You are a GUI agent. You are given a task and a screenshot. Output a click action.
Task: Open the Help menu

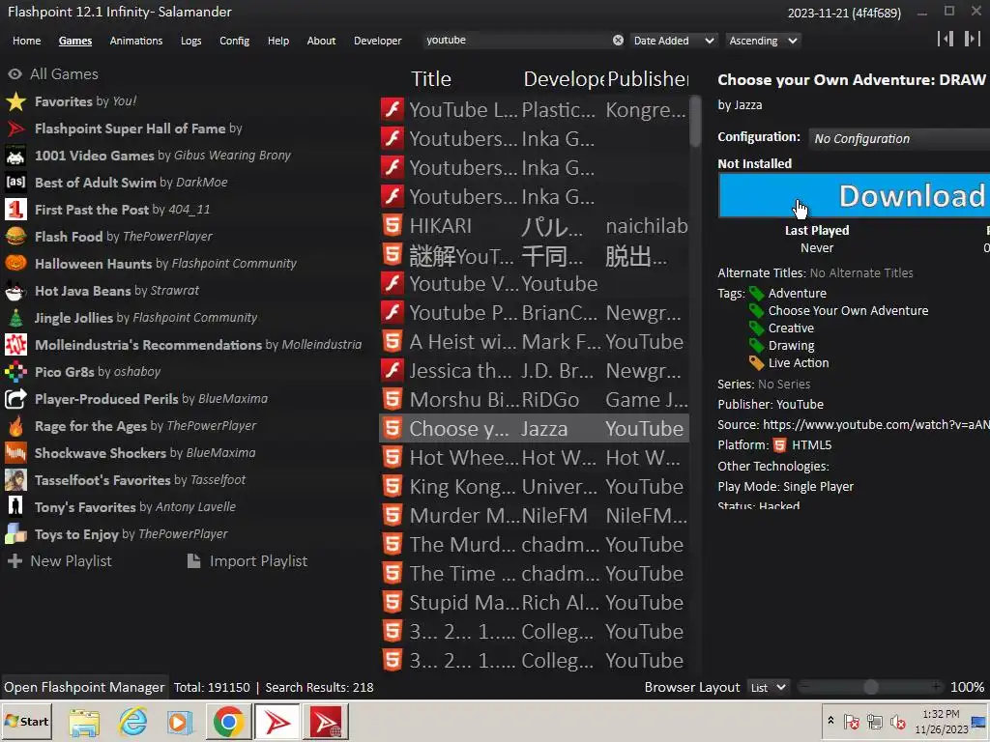[278, 41]
